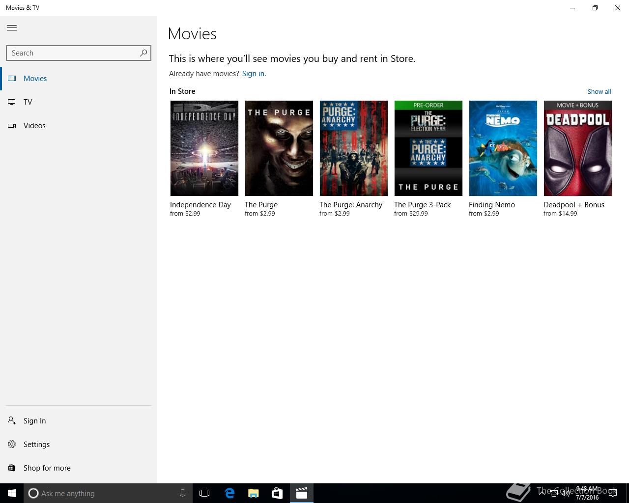
Task: Click The Purge 3-Pack title text
Action: pos(423,205)
